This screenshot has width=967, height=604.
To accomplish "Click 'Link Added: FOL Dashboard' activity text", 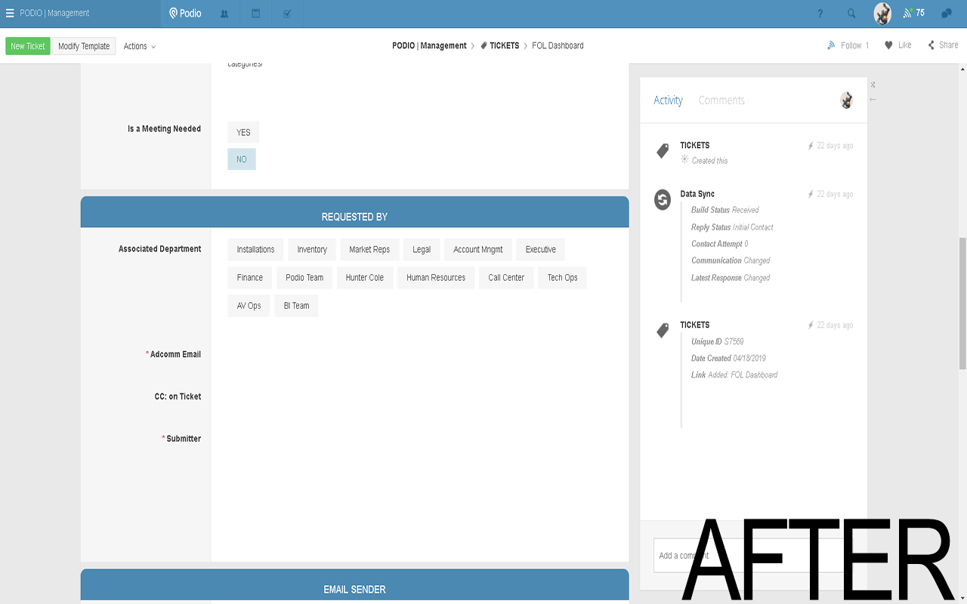I will click(734, 374).
